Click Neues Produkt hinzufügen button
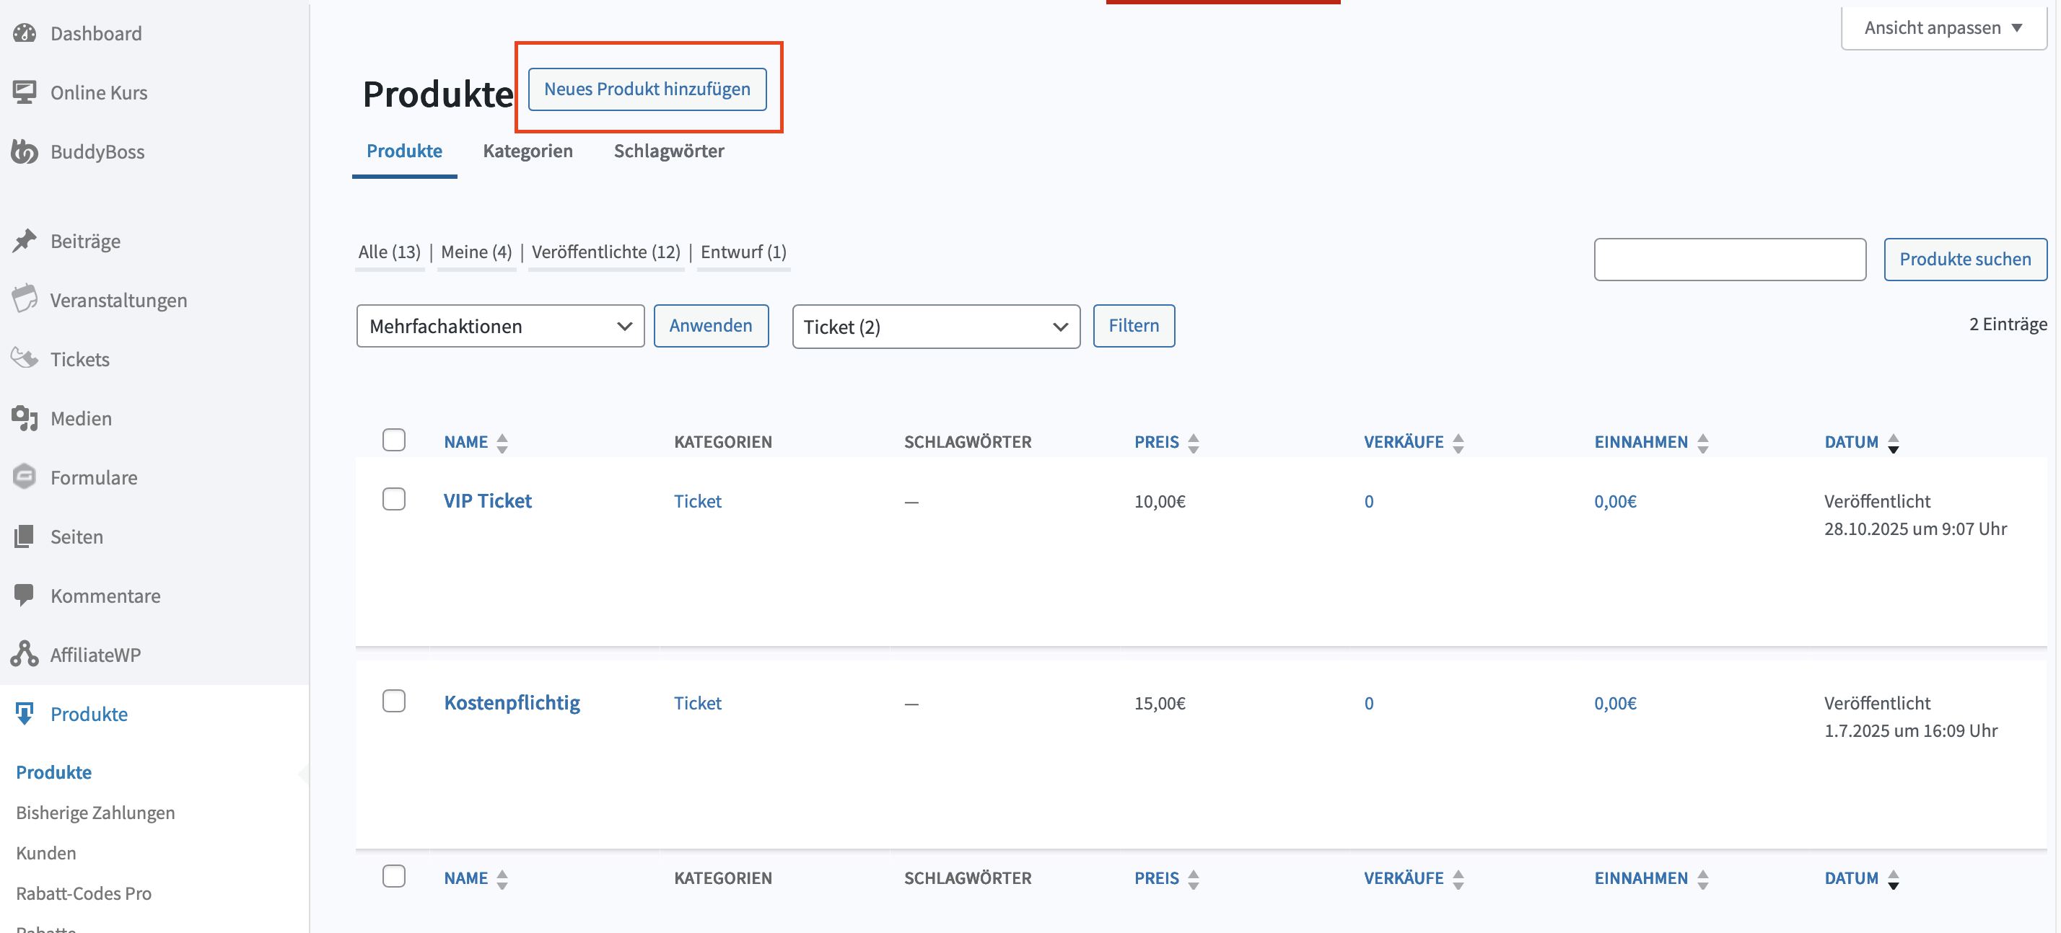The image size is (2061, 933). pos(647,89)
